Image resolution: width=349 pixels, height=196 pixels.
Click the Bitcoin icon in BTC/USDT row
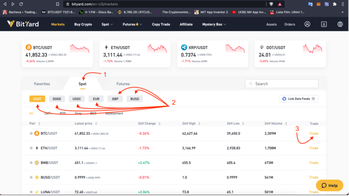(x=37, y=133)
